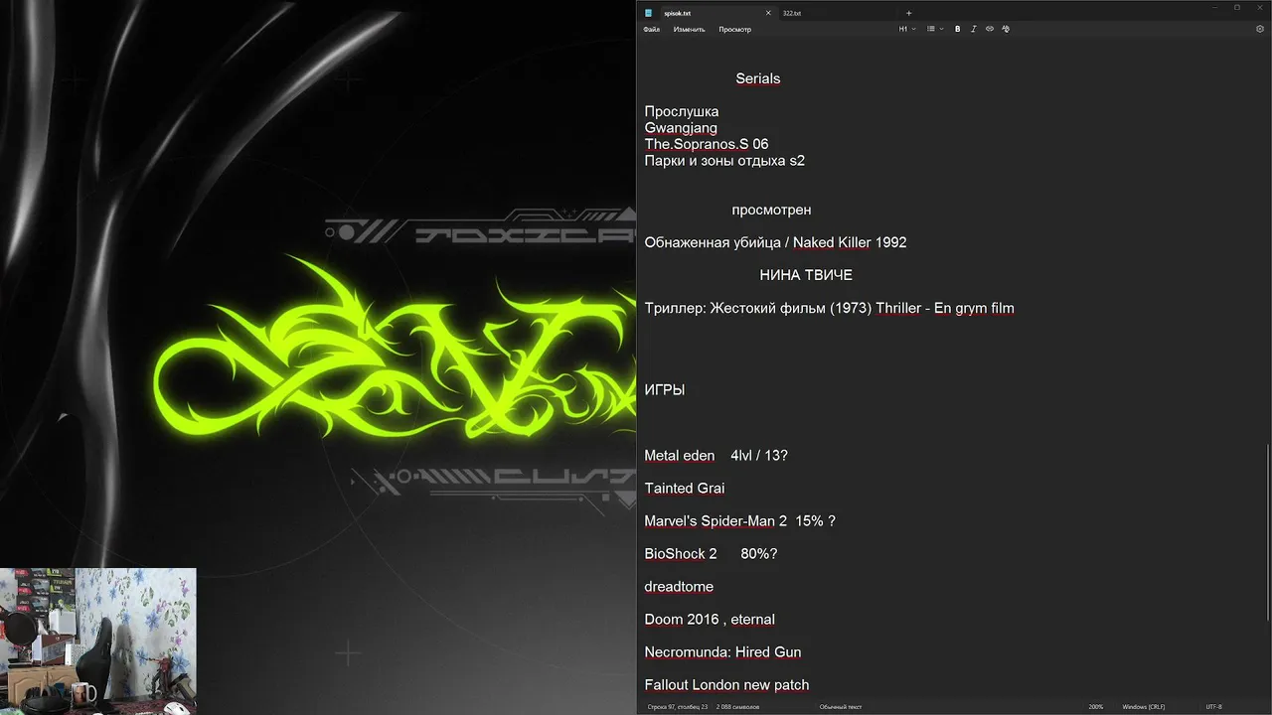This screenshot has width=1272, height=715.
Task: Open the Просмотр menu
Action: (734, 29)
